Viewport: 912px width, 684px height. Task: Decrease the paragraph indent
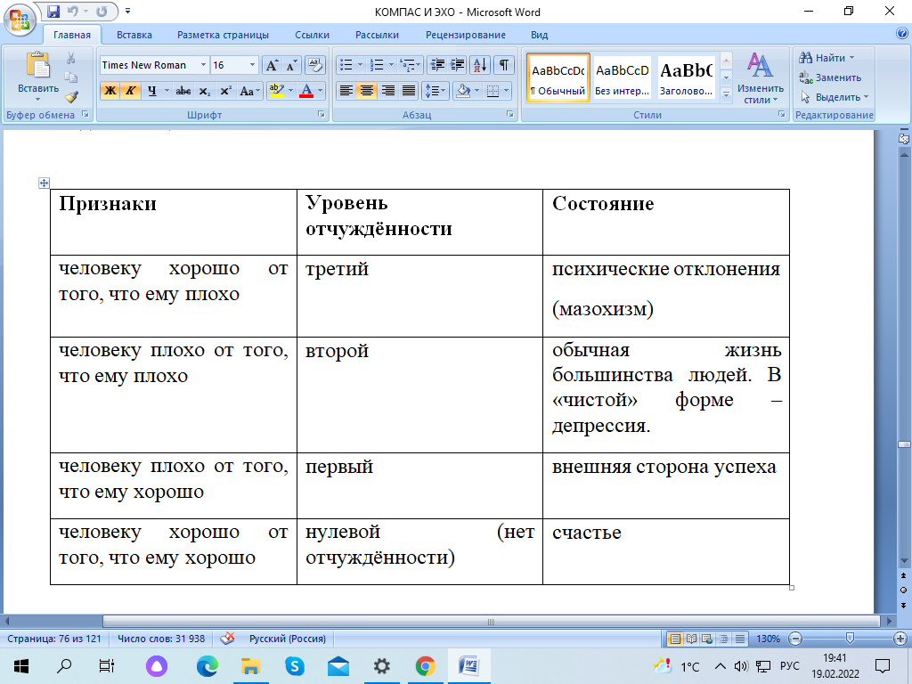coord(437,65)
